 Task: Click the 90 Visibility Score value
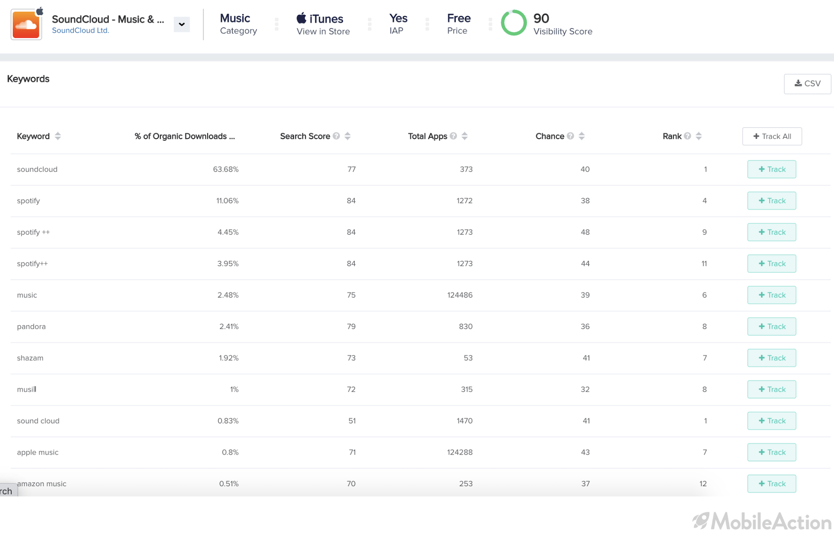tap(541, 19)
